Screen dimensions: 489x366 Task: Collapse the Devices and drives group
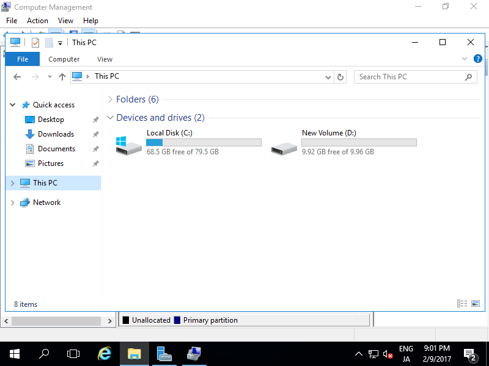[110, 118]
